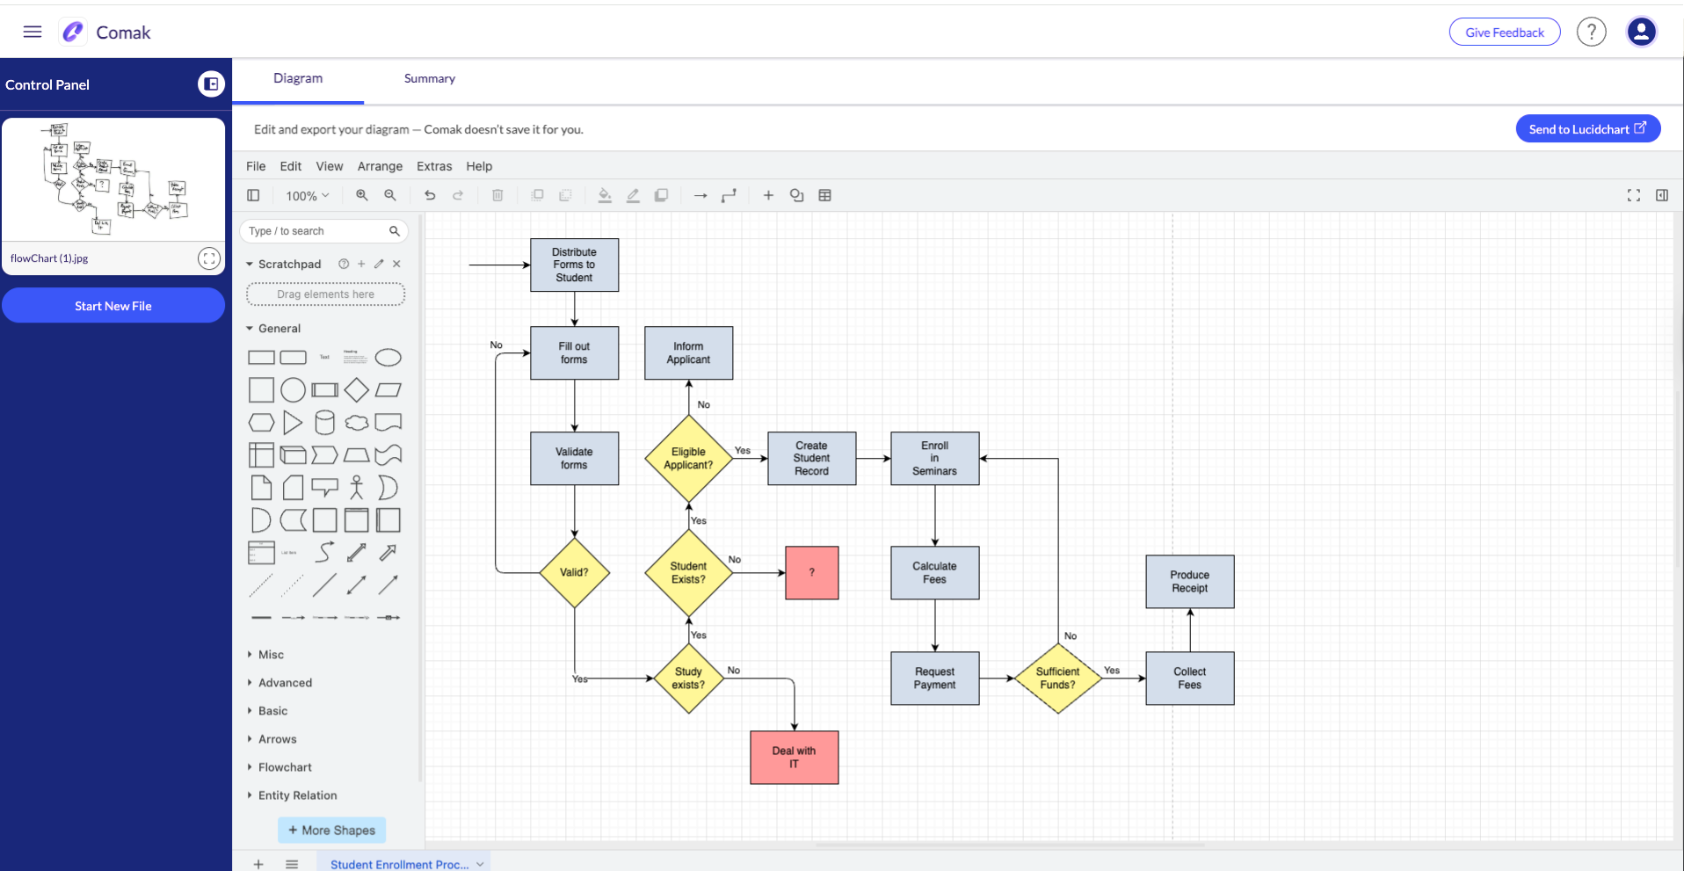Open the Waypoints connector style icon

click(729, 195)
